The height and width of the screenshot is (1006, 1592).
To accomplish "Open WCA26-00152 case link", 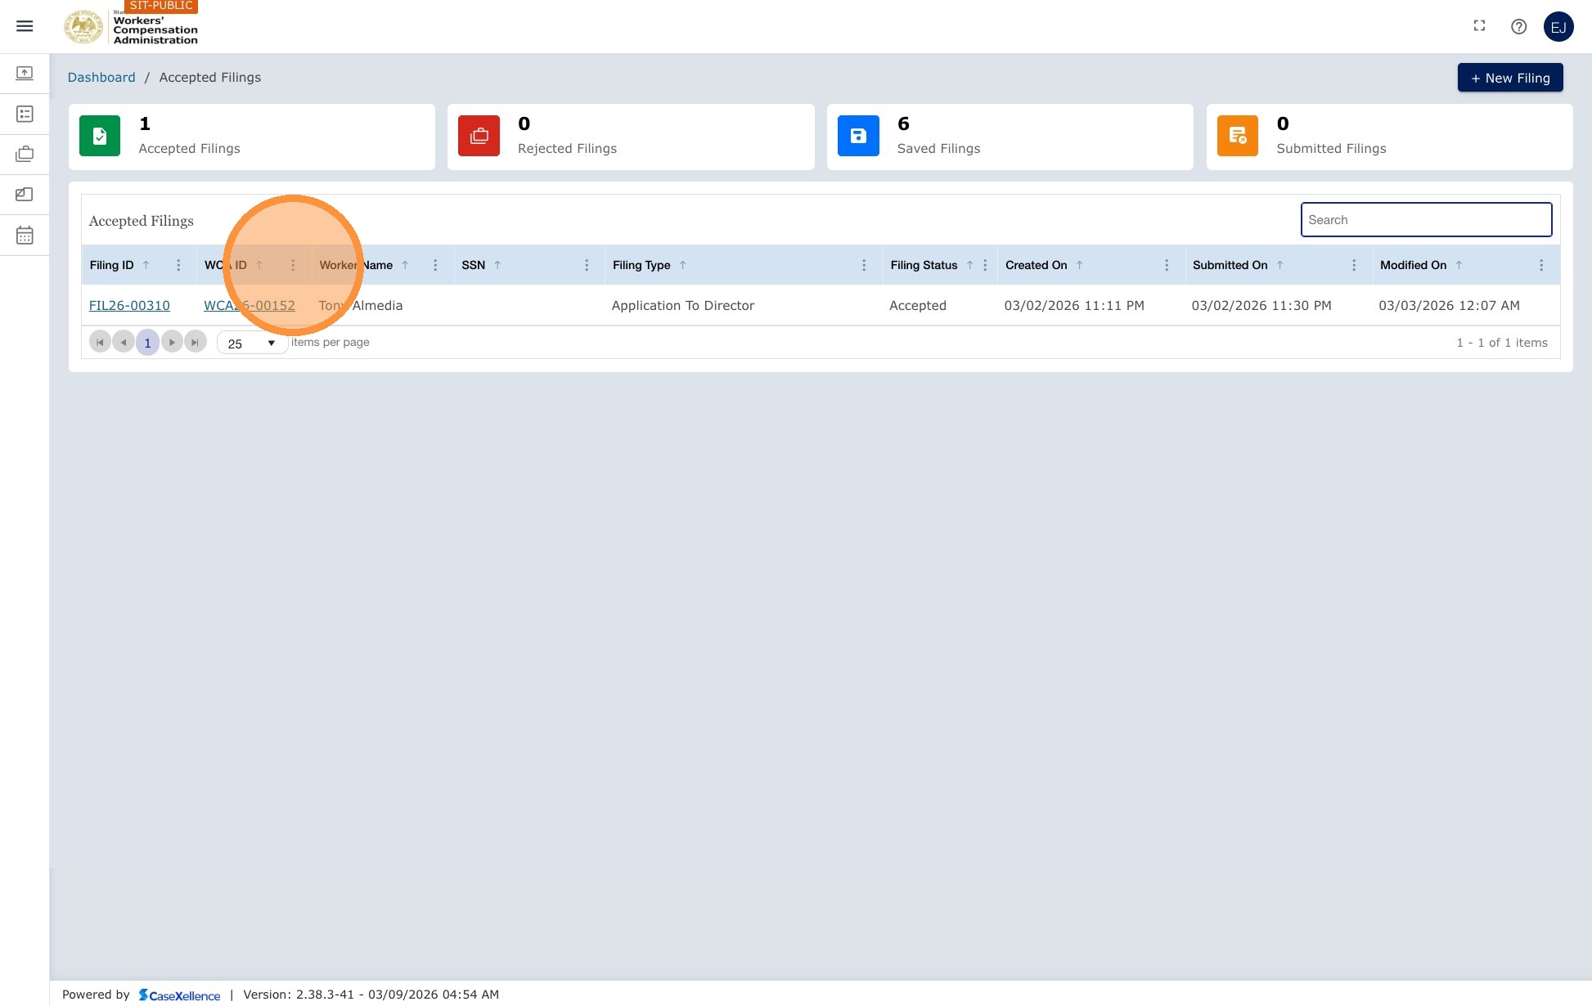I will click(x=250, y=305).
